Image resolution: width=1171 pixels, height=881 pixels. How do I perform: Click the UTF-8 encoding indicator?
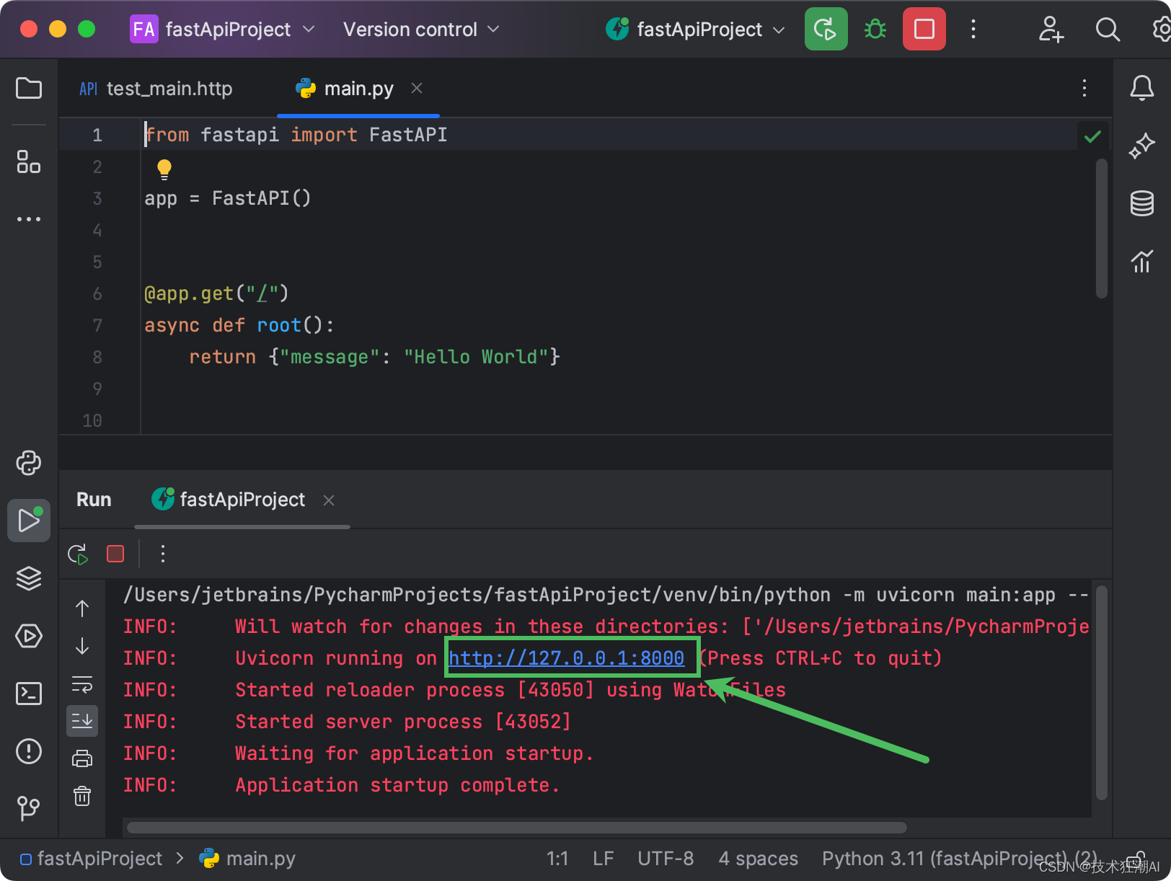(x=665, y=858)
